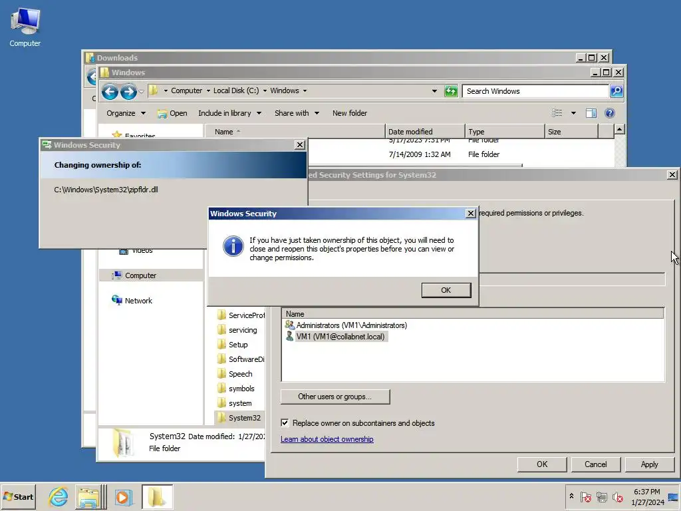Click the Show desktop button

674,496
